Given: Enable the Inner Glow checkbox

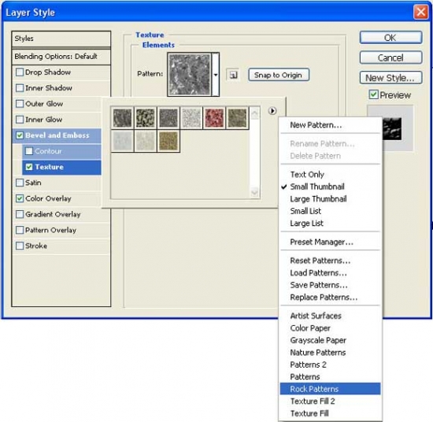Looking at the screenshot, I should 20,120.
